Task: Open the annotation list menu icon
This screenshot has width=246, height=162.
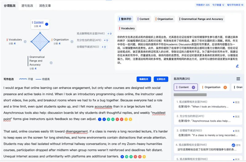Action: pyautogui.click(x=238, y=79)
